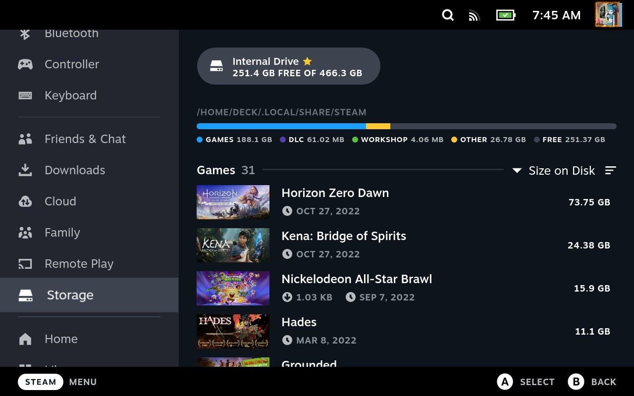Click the clock icon beside SEP 7, 2022
Viewport: 634px width, 396px height.
(351, 297)
